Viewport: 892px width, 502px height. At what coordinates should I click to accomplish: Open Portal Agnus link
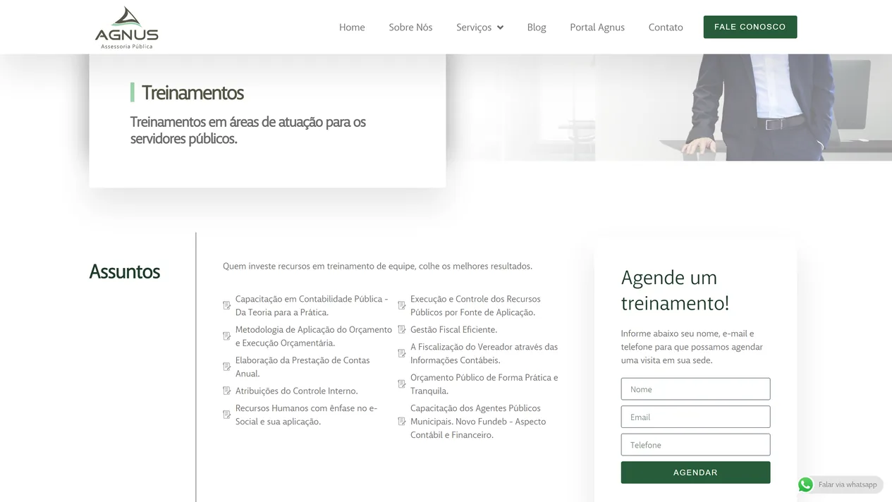[x=597, y=27]
